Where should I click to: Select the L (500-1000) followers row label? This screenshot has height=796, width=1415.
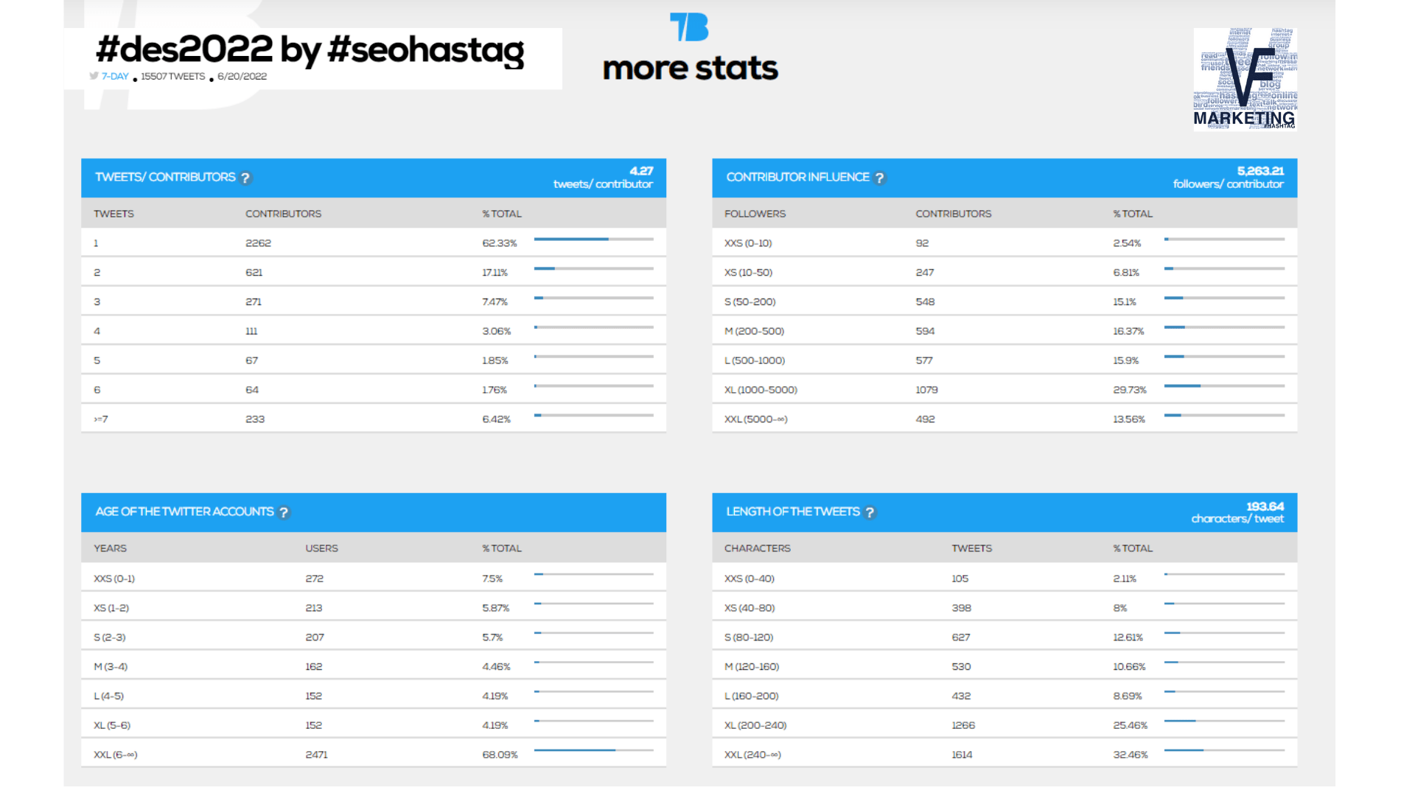[x=755, y=361]
